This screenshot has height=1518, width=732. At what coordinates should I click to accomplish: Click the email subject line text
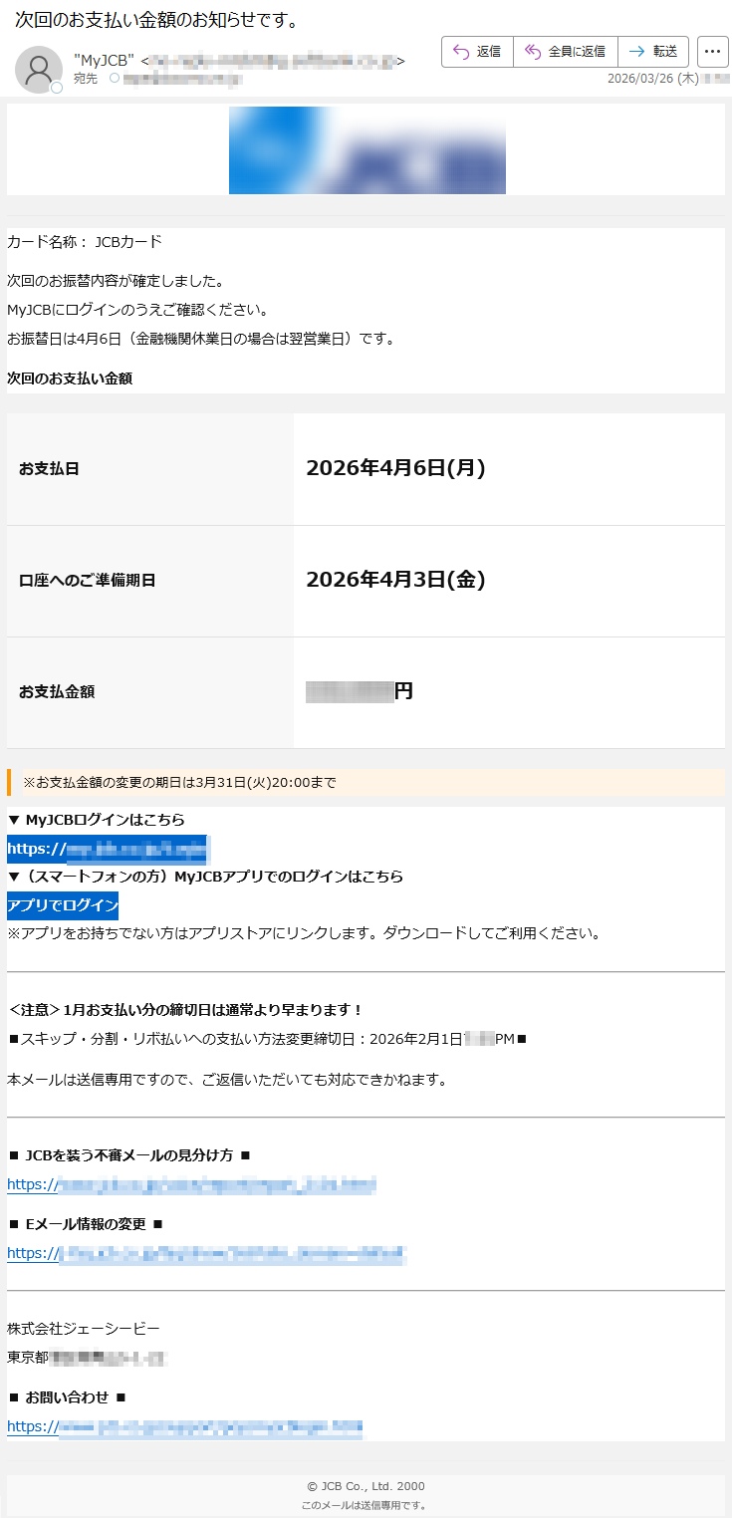tap(156, 20)
